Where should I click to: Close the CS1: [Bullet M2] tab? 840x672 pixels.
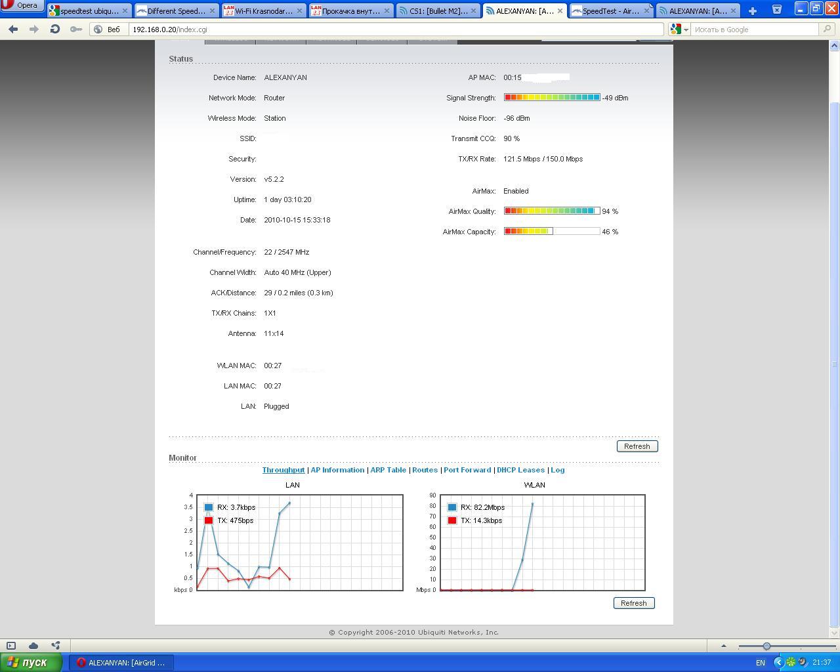(474, 11)
